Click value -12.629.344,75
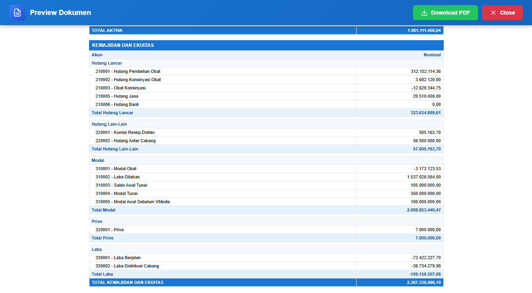This screenshot has width=532, height=293. coord(426,88)
